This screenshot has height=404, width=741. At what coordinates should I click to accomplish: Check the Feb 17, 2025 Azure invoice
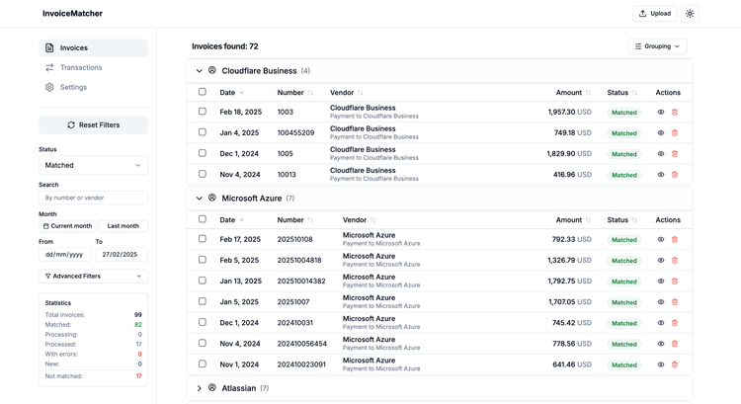click(x=203, y=239)
